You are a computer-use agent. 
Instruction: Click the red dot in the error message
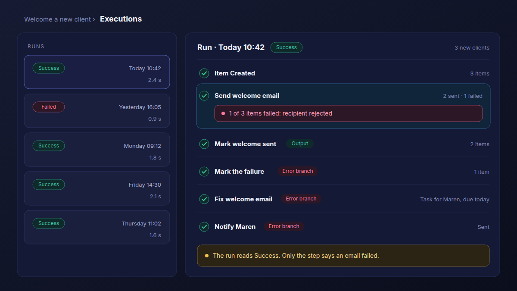(x=223, y=113)
